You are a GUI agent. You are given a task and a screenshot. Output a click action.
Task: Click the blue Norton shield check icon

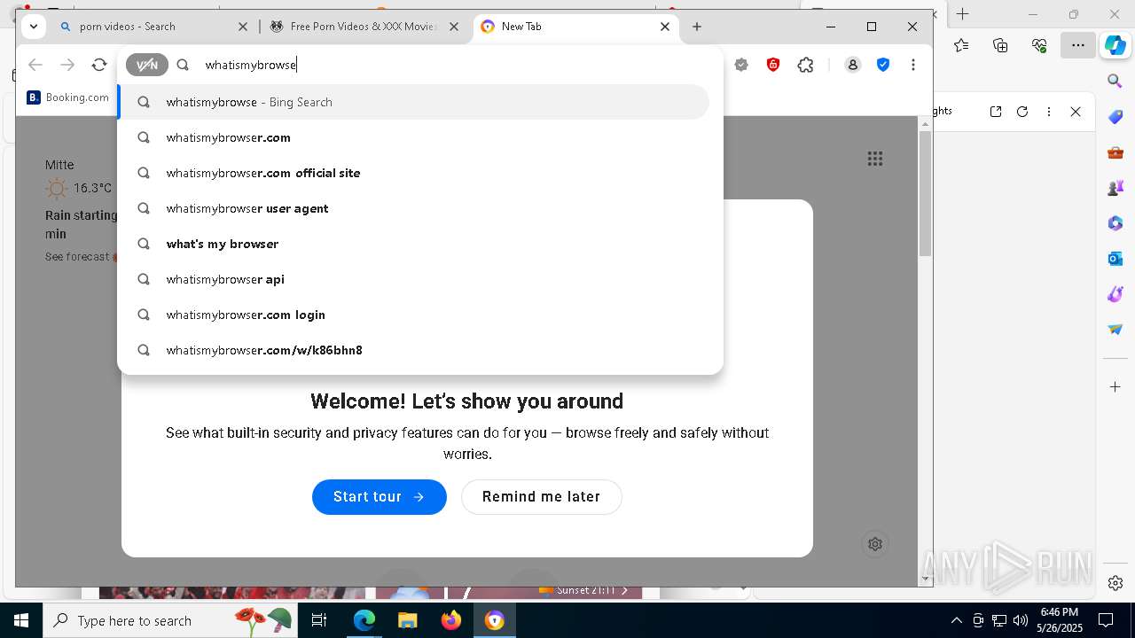coord(883,65)
